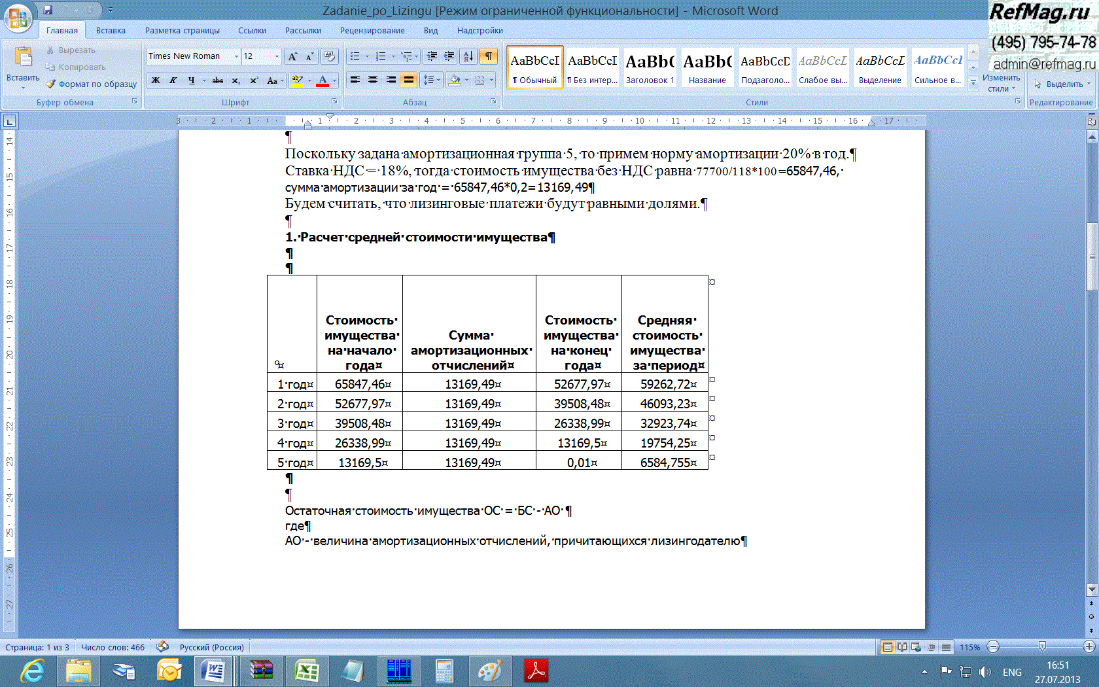Open the Вставка ribbon tab
The image size is (1099, 687).
(x=111, y=30)
